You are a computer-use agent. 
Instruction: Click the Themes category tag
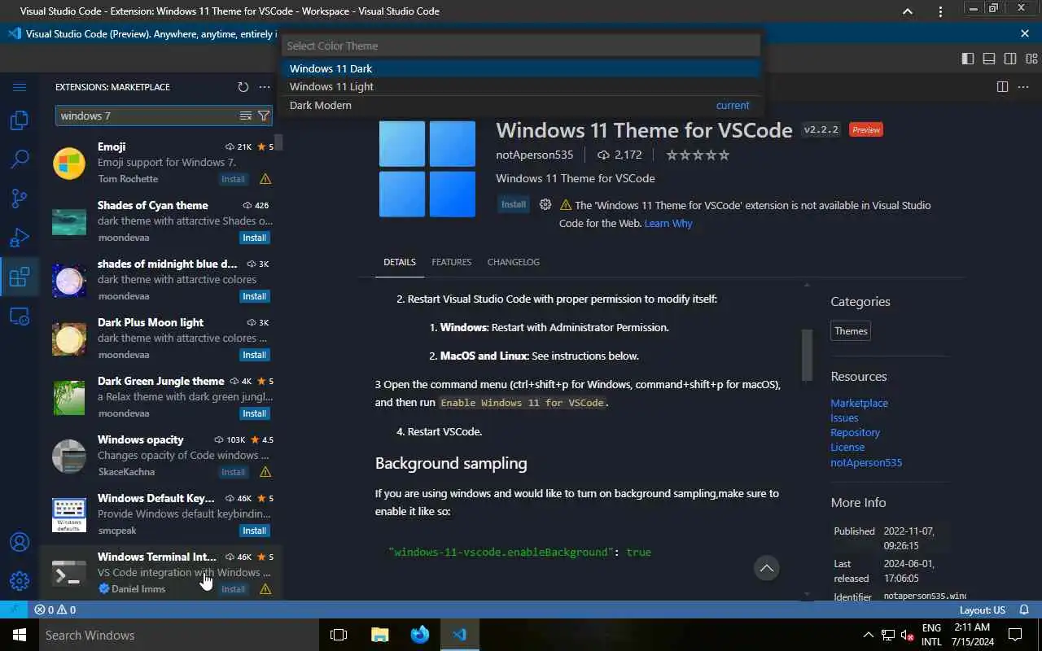pos(851,330)
